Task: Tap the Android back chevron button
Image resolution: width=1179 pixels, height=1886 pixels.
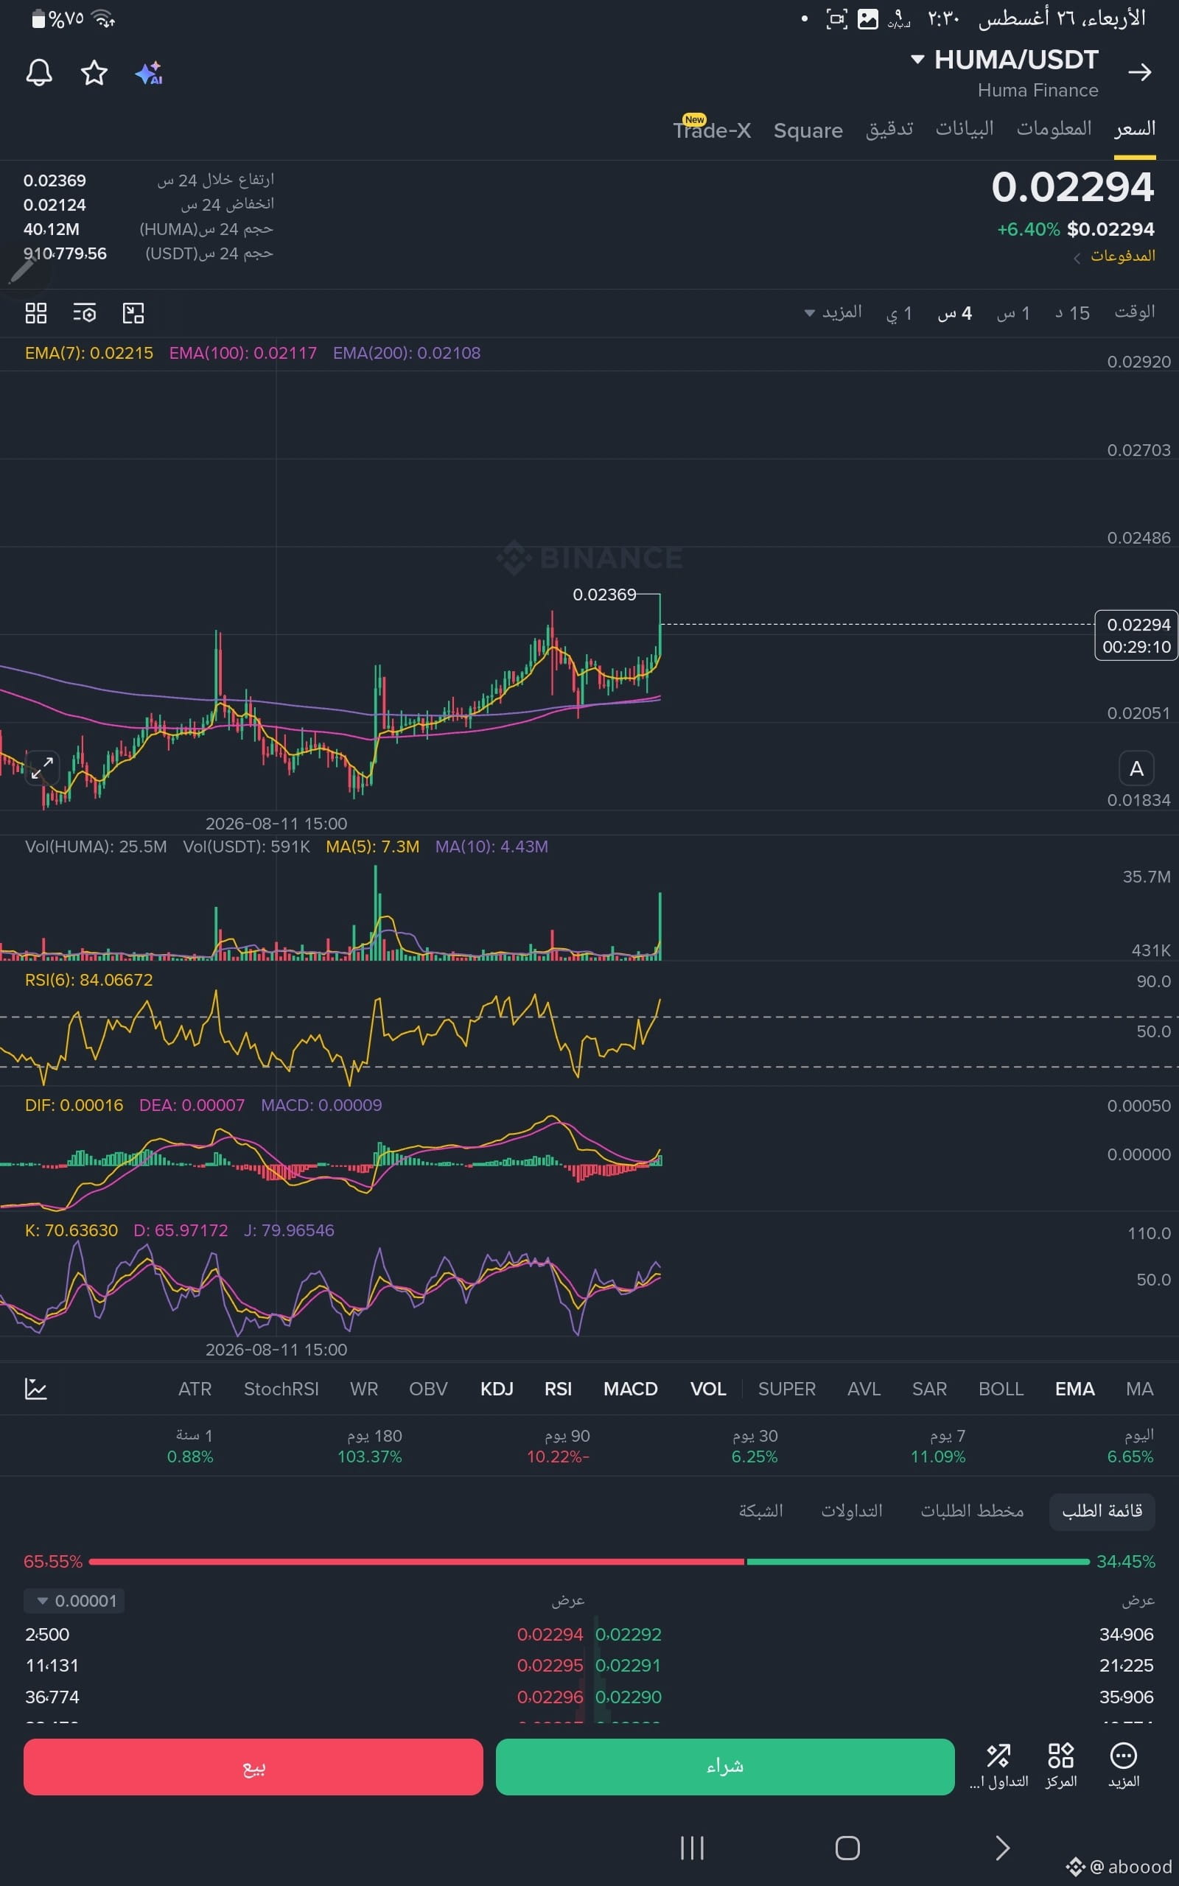Action: pyautogui.click(x=1003, y=1848)
